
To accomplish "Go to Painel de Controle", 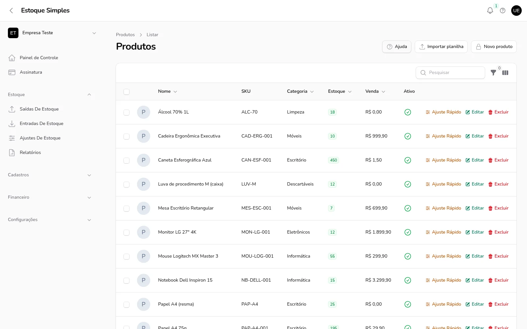I will (50, 58).
